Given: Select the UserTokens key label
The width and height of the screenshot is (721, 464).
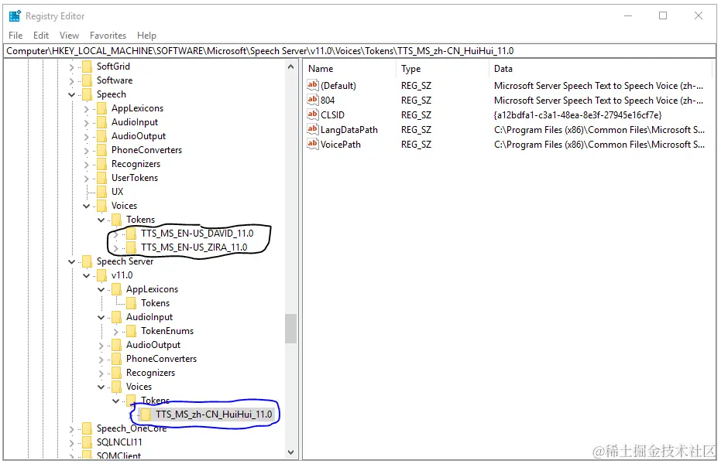Looking at the screenshot, I should (135, 178).
